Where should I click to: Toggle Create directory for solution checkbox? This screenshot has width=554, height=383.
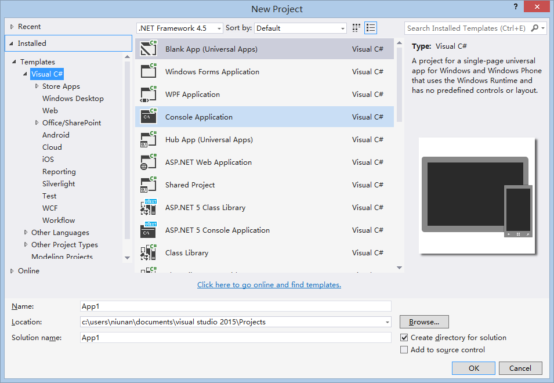(404, 337)
